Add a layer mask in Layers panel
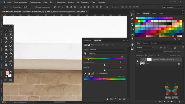The height and width of the screenshot is (104, 185). click(x=164, y=101)
